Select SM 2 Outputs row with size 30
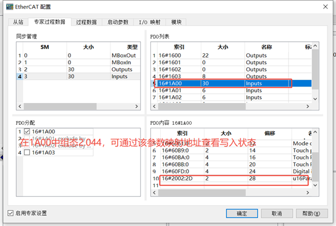The image size is (336, 226). [78, 69]
